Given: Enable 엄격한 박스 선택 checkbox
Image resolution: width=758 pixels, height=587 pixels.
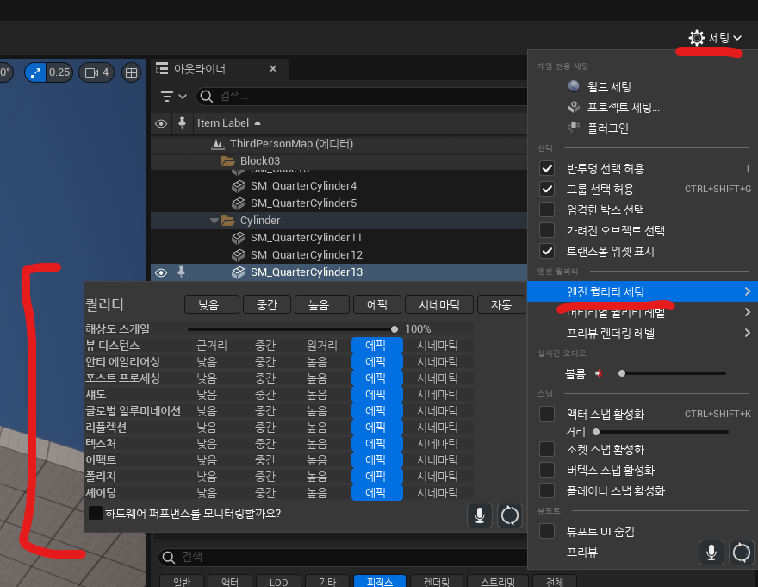Looking at the screenshot, I should tap(547, 210).
